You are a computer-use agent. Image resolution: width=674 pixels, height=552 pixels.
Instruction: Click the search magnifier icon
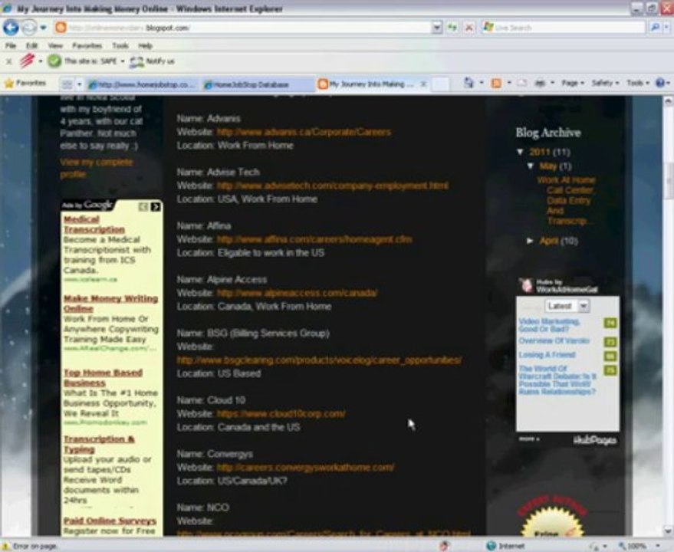(x=655, y=28)
